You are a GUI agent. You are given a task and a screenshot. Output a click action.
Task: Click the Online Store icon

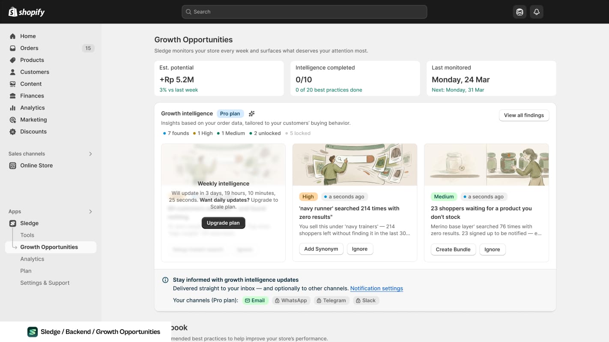coord(13,166)
